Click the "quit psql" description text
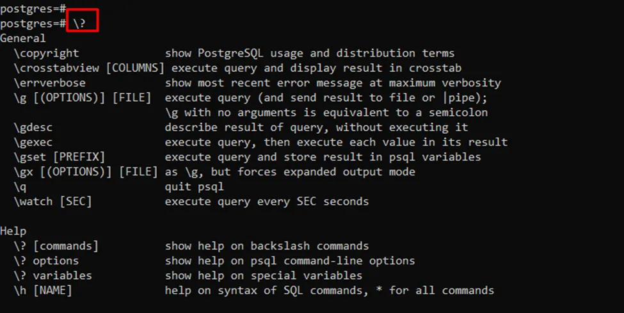Image resolution: width=624 pixels, height=313 pixels. coord(195,186)
